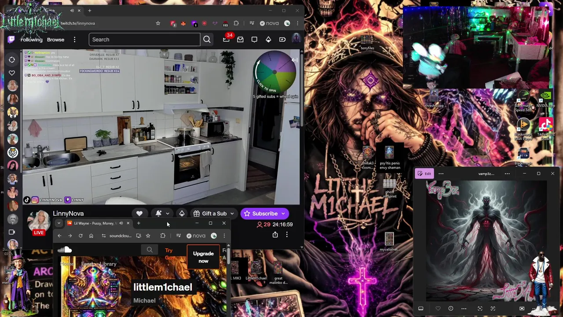563x317 pixels.
Task: Open the Chrome Extensions puzzle icon in Twitch window
Action: [x=236, y=23]
